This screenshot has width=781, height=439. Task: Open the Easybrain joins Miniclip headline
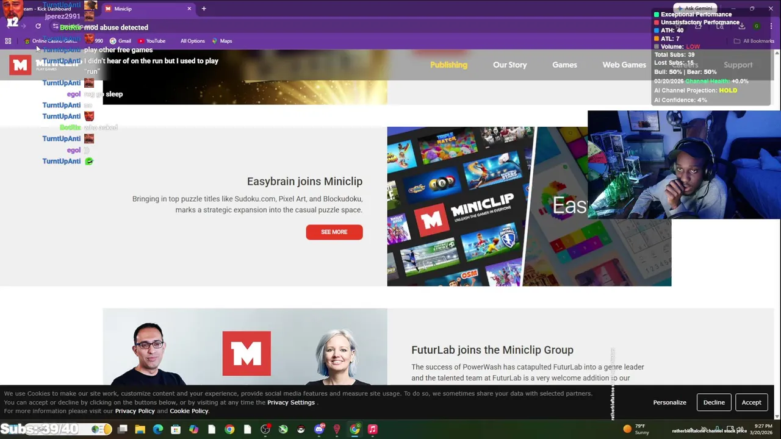(304, 181)
